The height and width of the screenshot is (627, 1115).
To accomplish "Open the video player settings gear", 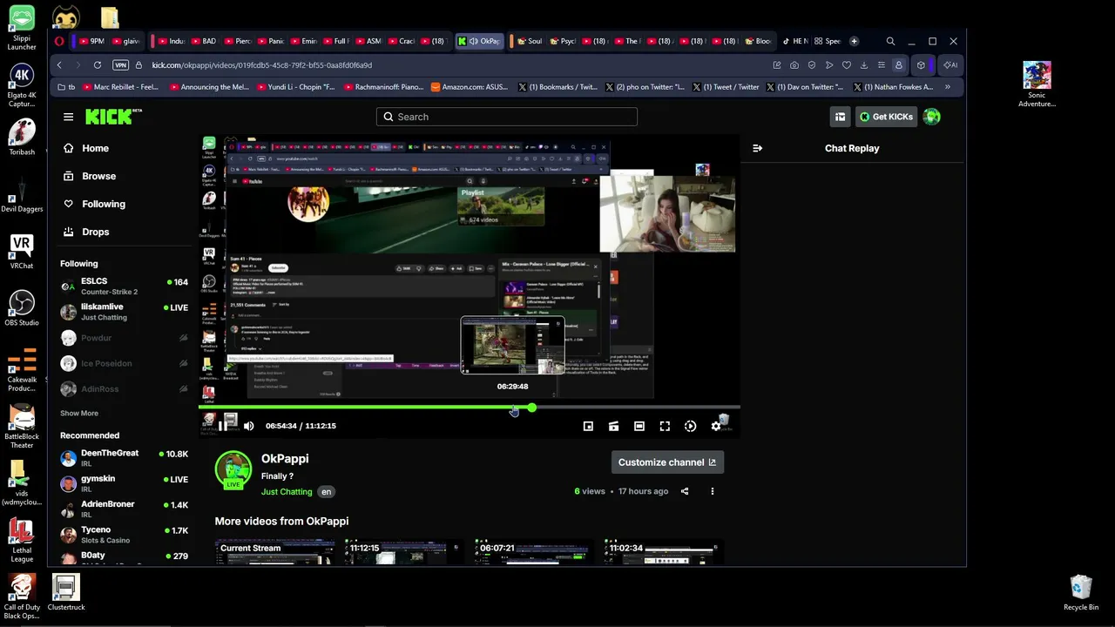I will pyautogui.click(x=716, y=426).
